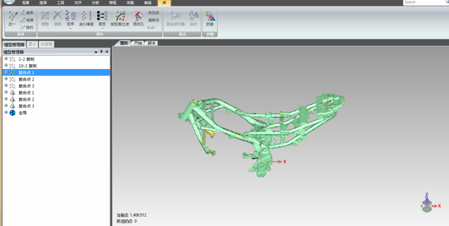Click the Search input field
Image resolution: width=449 pixels, height=226 pixels.
pyautogui.click(x=424, y=2)
